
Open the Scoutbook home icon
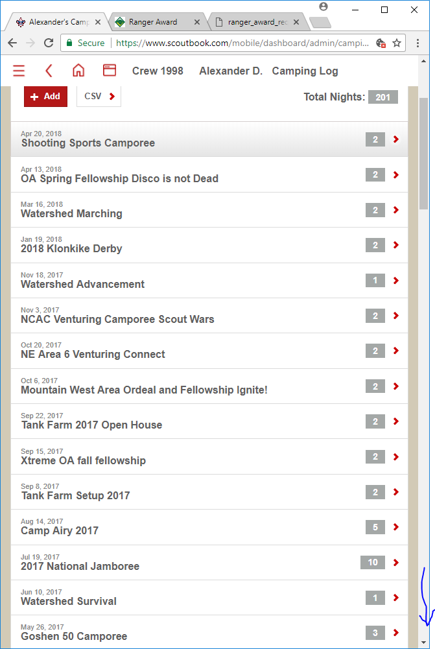tap(78, 71)
